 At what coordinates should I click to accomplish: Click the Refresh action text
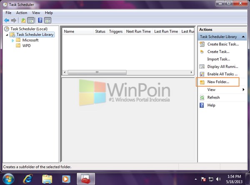click(x=213, y=98)
